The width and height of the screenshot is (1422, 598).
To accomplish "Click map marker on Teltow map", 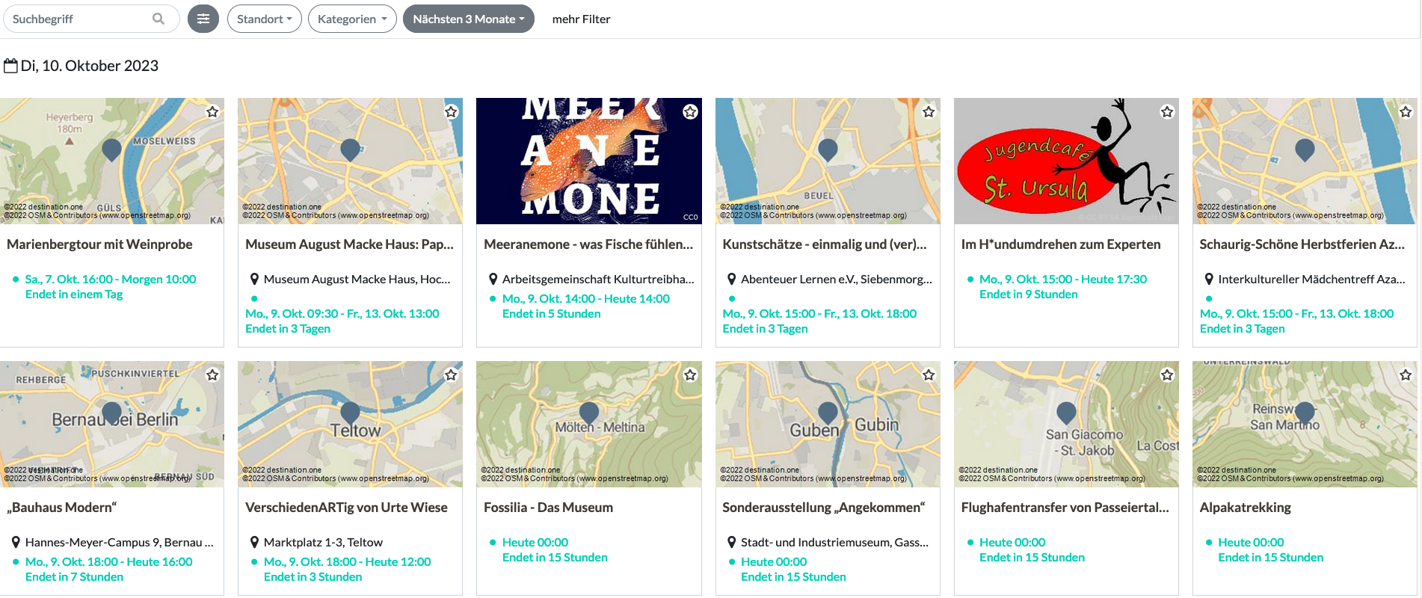I will coord(350,412).
